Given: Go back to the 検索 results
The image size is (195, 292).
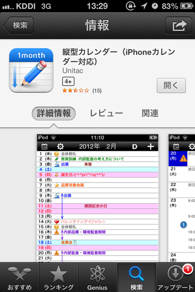Looking at the screenshot, I should point(19,25).
